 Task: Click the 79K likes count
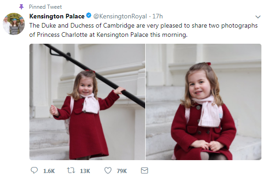point(122,171)
